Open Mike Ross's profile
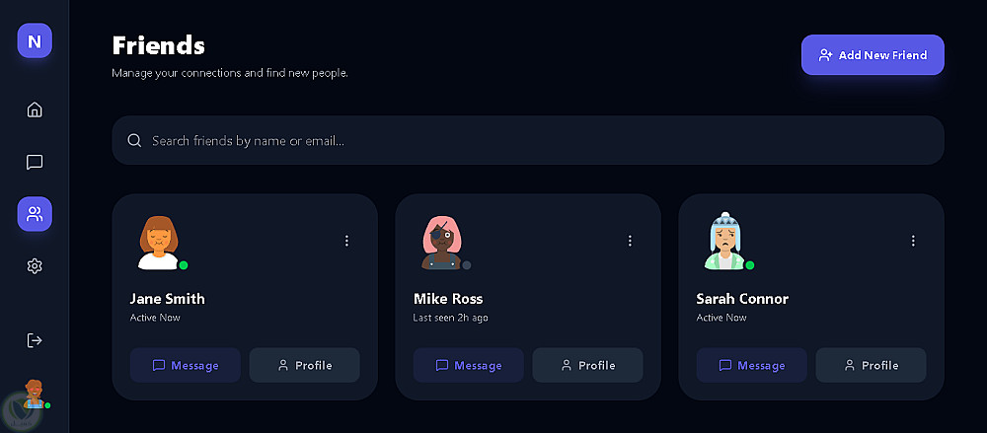This screenshot has height=433, width=987. click(587, 365)
